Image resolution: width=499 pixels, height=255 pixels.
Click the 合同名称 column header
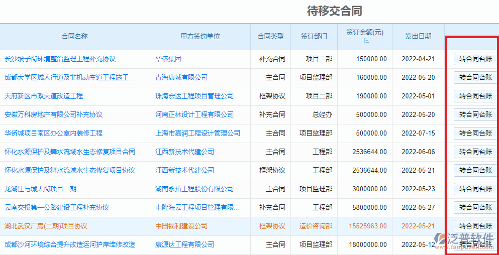click(74, 36)
